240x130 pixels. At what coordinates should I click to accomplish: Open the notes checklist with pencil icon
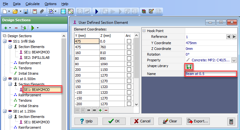151,11
